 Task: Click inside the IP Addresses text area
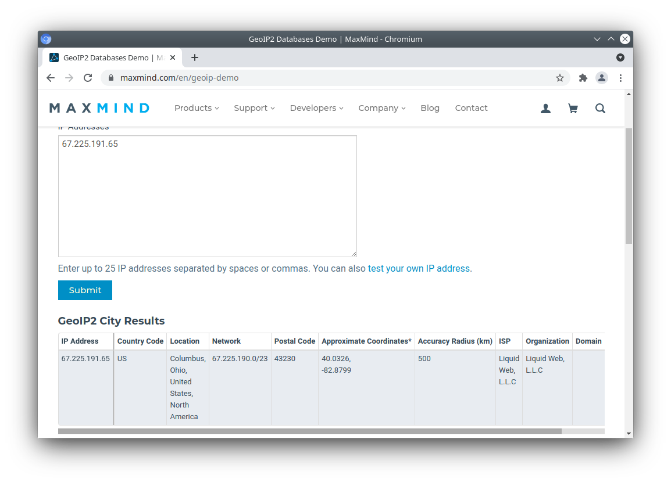[x=207, y=196]
